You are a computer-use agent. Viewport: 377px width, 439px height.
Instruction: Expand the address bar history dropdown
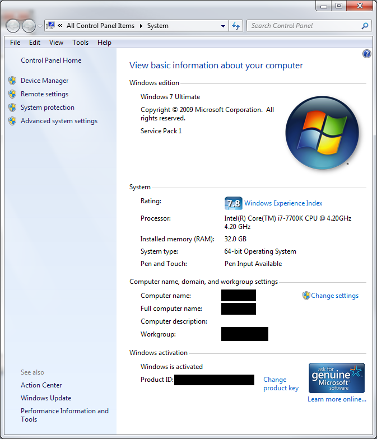point(223,26)
